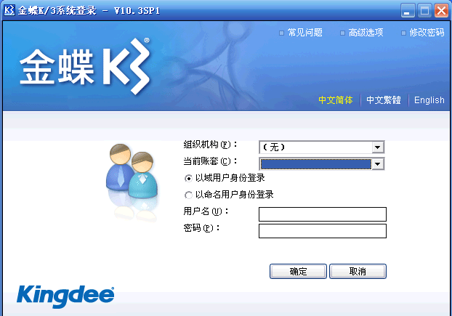452x316 pixels.
Task: Click the 取消 button
Action: click(x=358, y=272)
